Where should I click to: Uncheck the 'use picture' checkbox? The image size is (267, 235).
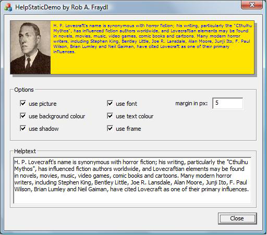tap(23, 103)
